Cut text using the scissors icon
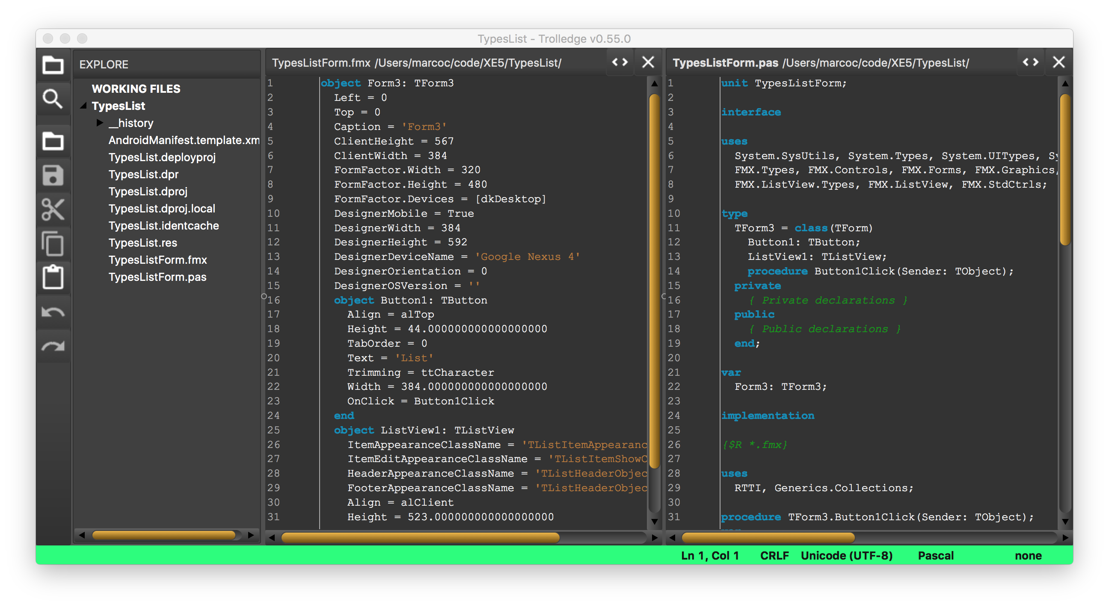 point(53,209)
